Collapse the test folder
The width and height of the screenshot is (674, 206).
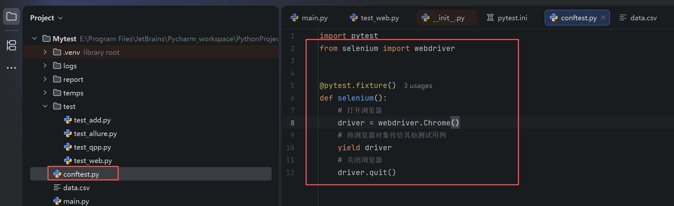click(x=45, y=106)
